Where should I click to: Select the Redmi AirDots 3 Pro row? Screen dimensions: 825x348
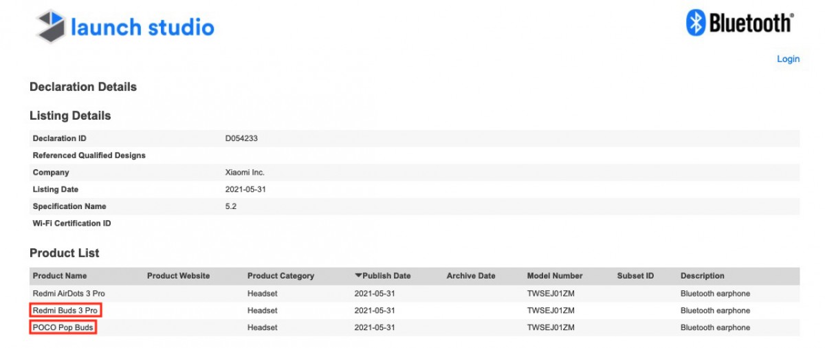pos(415,294)
